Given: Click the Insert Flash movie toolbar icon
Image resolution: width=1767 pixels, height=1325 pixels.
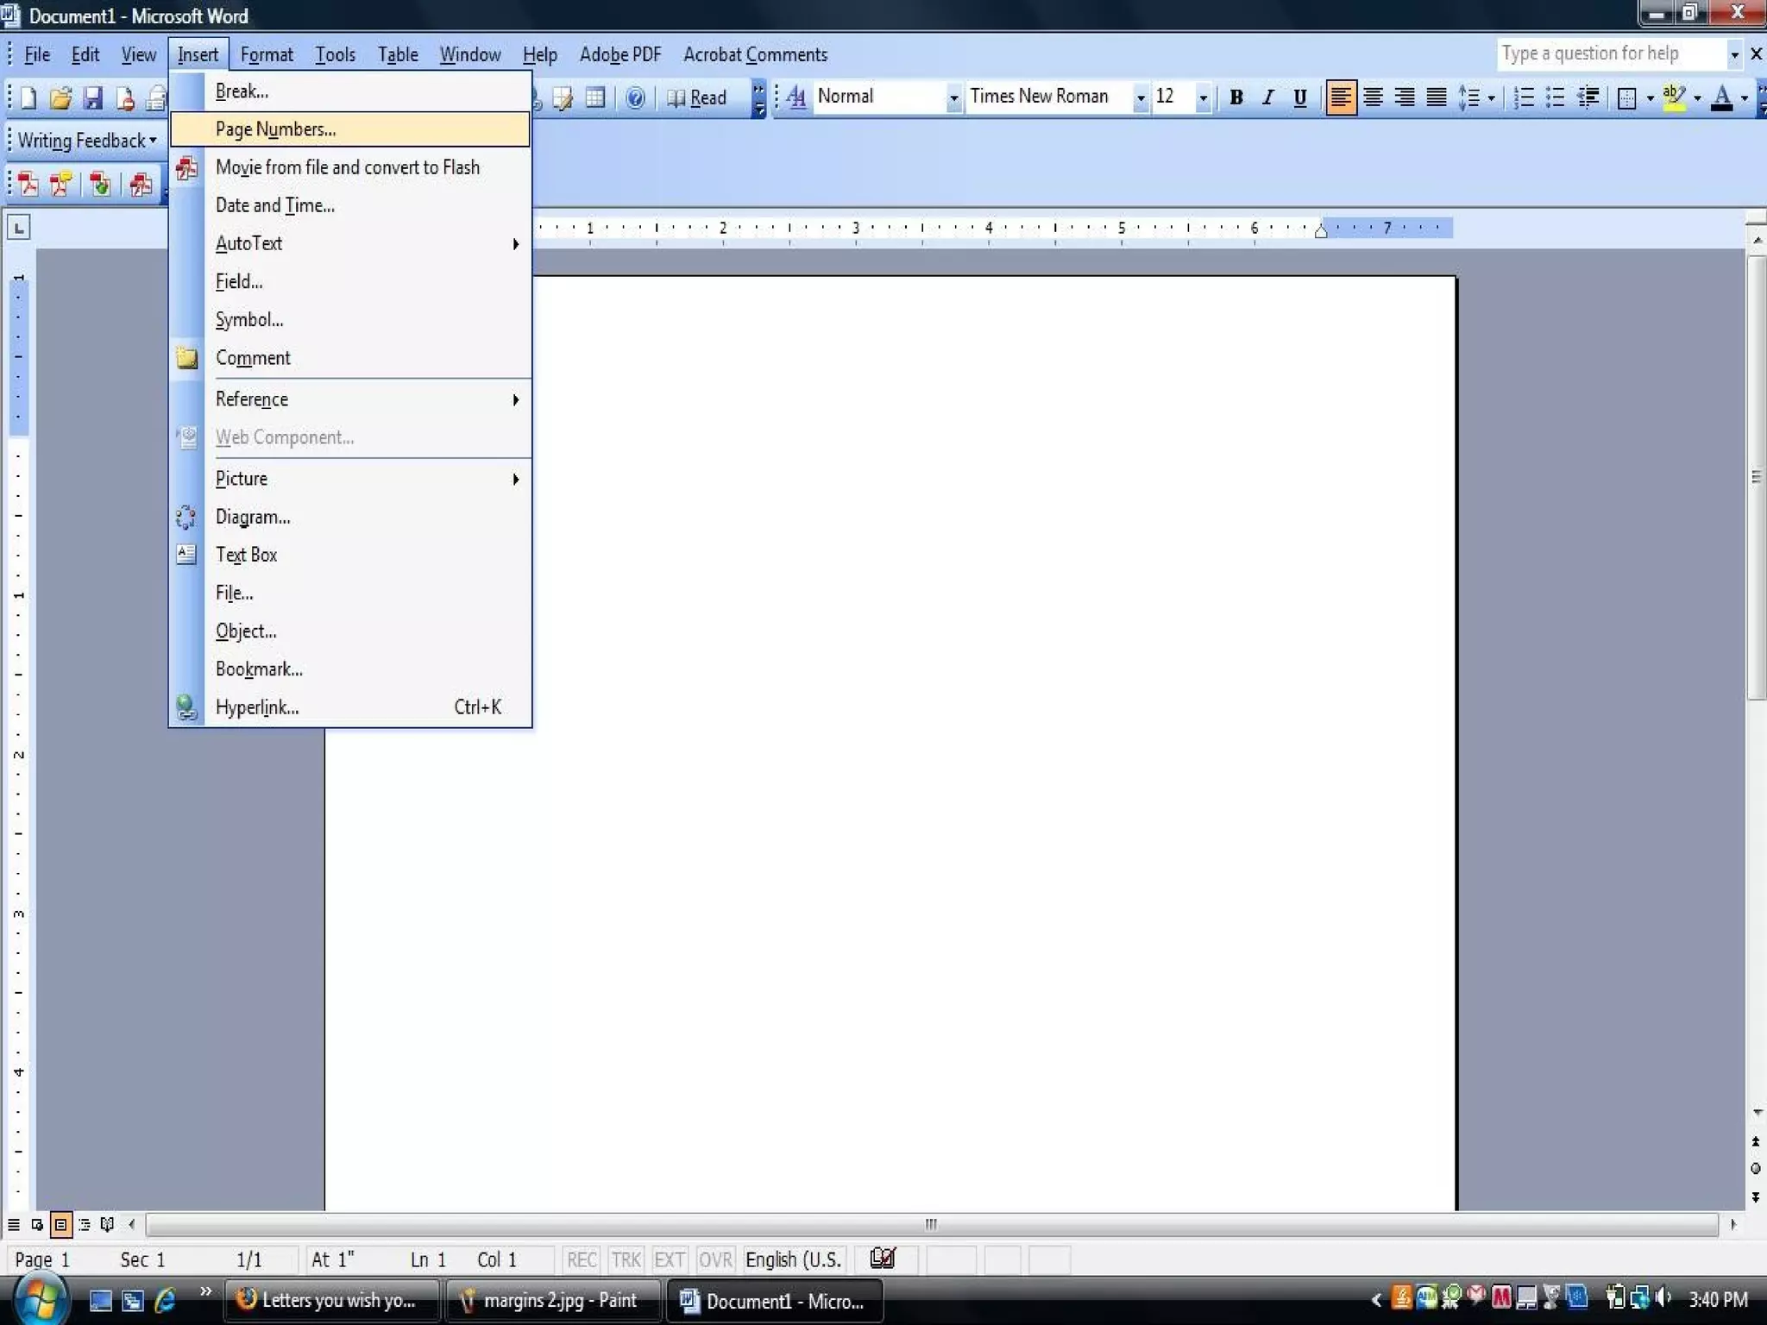Looking at the screenshot, I should click(x=141, y=184).
